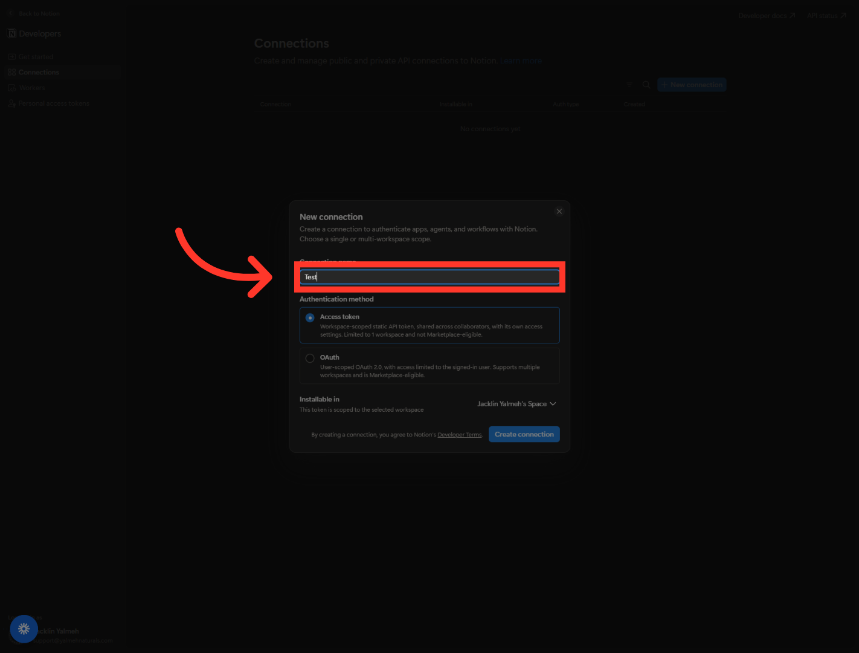This screenshot has width=859, height=653.
Task: Click the New connection dialog title
Action: point(331,217)
